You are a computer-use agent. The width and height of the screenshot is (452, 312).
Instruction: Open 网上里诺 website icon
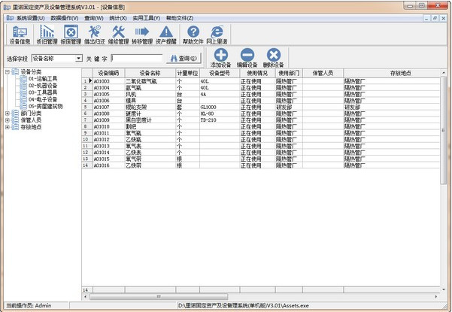coord(217,35)
